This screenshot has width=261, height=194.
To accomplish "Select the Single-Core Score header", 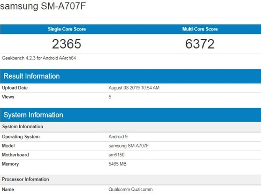I will coord(67,29).
